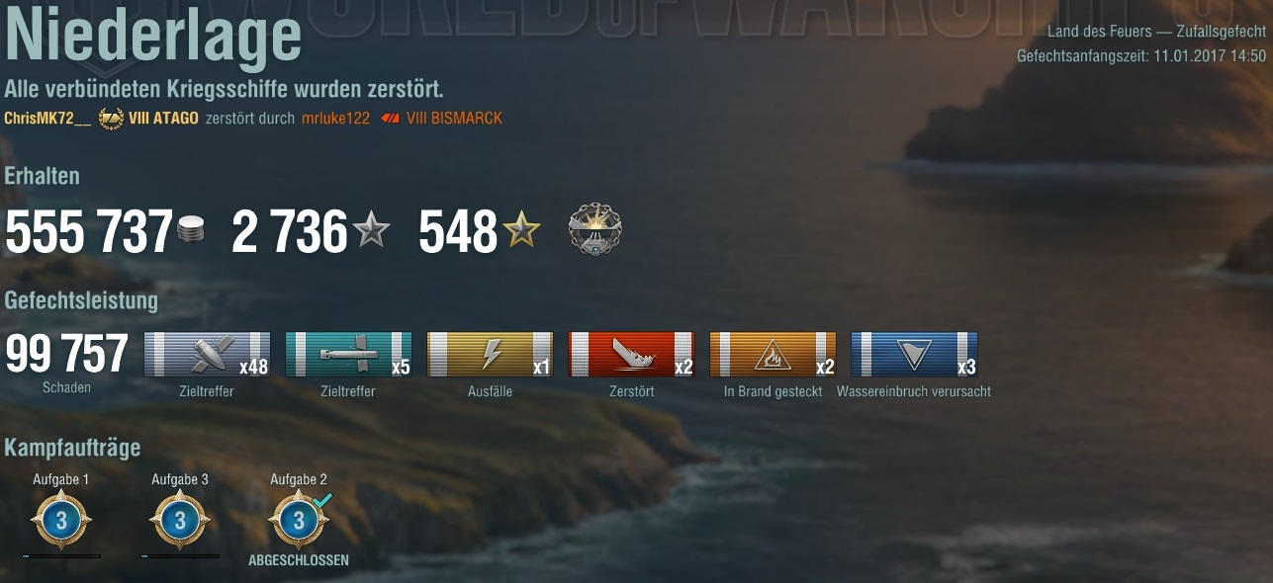Image resolution: width=1273 pixels, height=583 pixels.
Task: Open the completed Aufgabe 2 mission badge
Action: pyautogui.click(x=299, y=520)
